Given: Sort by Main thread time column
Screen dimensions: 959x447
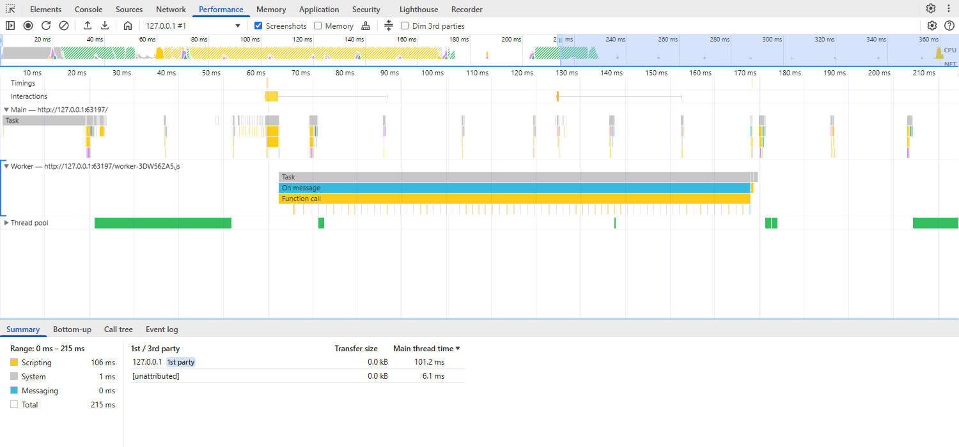Looking at the screenshot, I should point(426,349).
